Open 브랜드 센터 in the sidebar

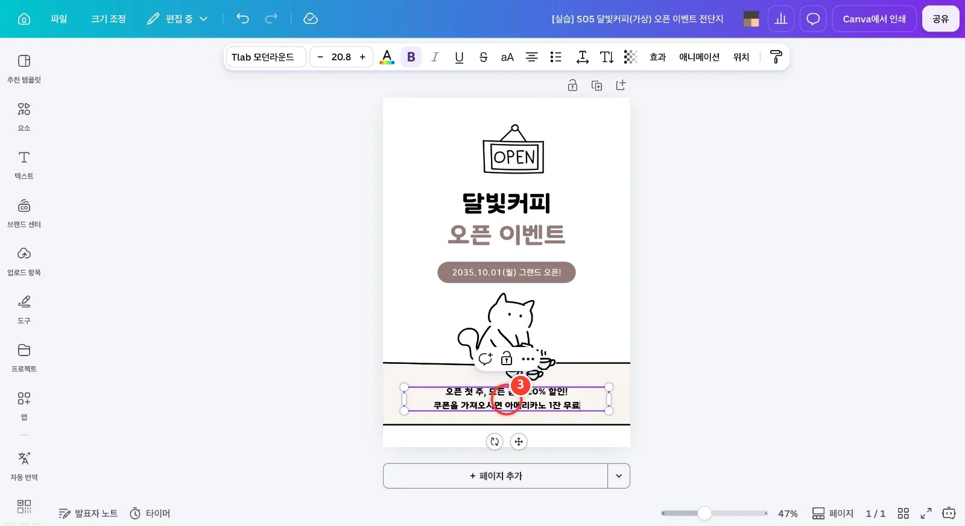click(x=24, y=213)
